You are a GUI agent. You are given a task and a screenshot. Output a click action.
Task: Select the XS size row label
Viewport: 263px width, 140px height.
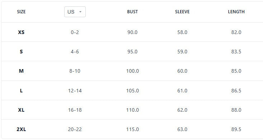(21, 32)
